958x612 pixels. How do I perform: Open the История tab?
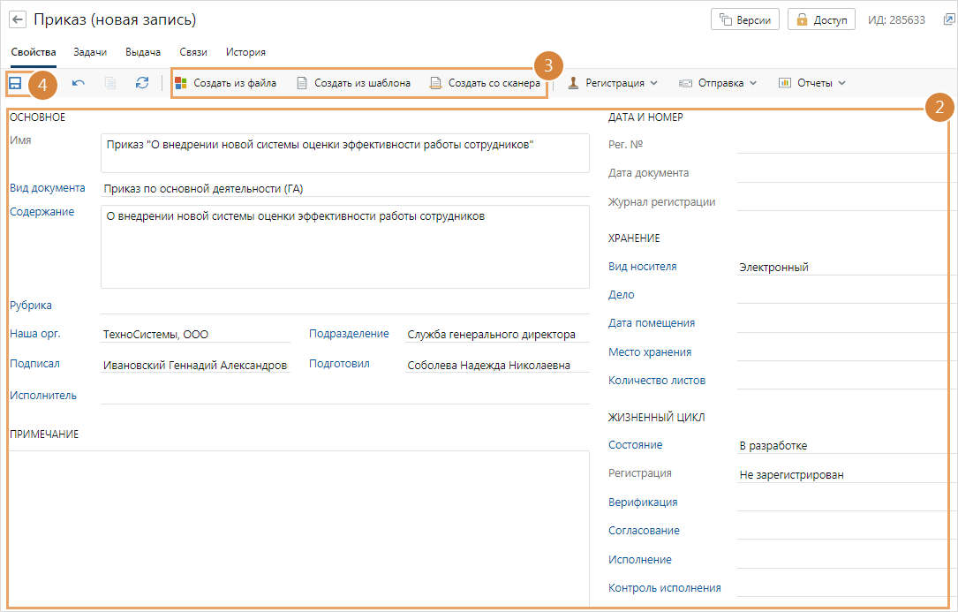[x=245, y=52]
